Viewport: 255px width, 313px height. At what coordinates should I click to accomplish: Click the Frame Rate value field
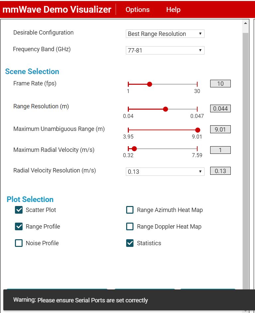pos(220,84)
